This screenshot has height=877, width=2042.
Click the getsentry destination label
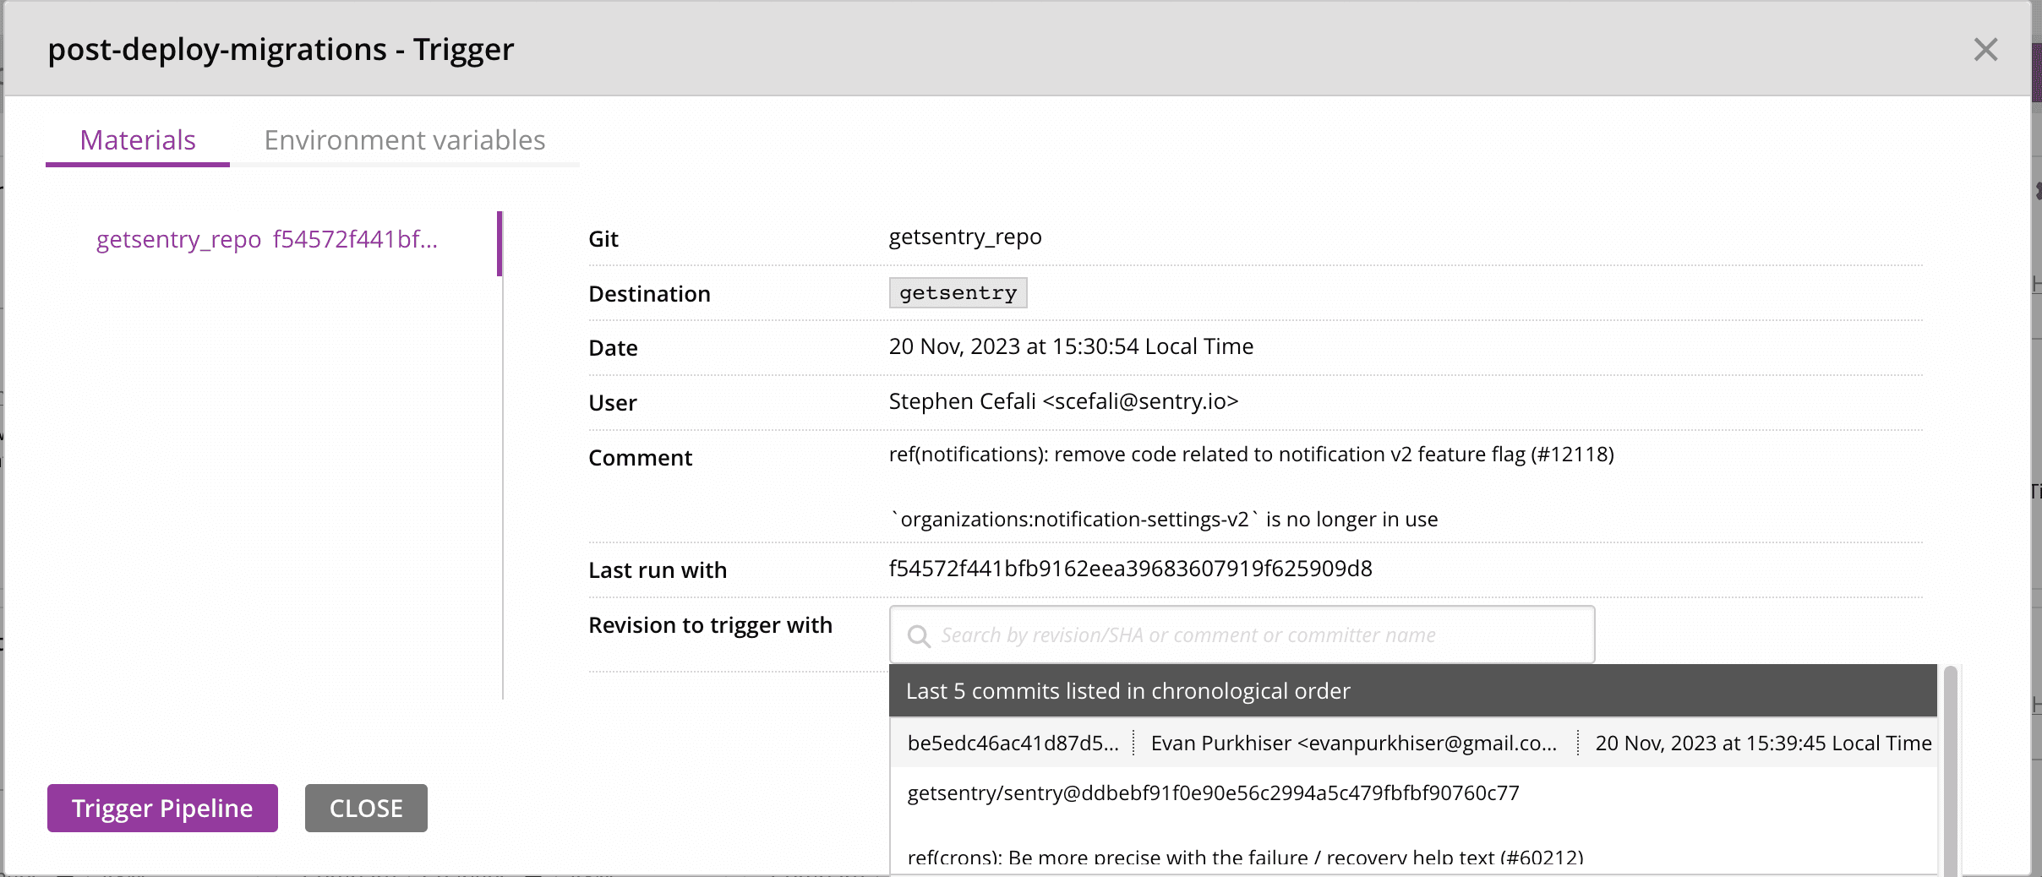coord(957,292)
